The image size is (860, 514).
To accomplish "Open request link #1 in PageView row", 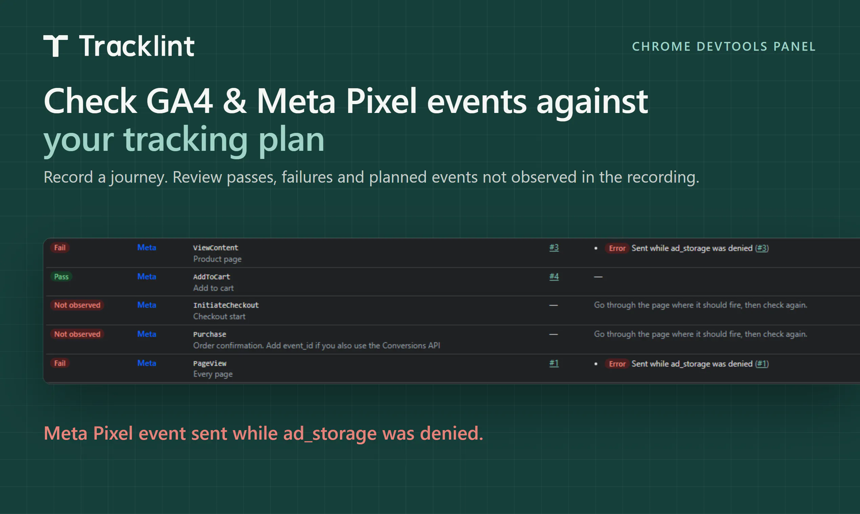I will (554, 363).
